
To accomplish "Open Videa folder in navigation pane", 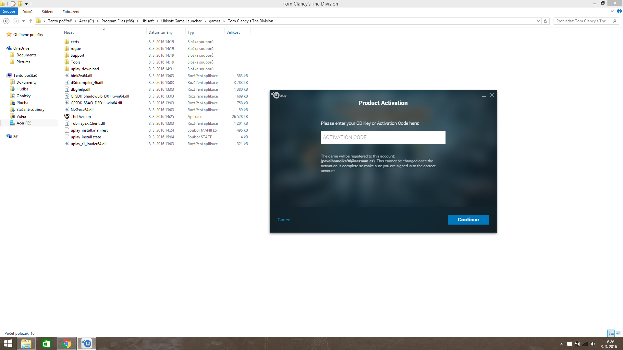I will tap(21, 116).
